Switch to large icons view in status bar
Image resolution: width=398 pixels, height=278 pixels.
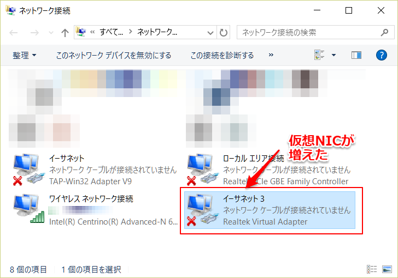pos(387,269)
